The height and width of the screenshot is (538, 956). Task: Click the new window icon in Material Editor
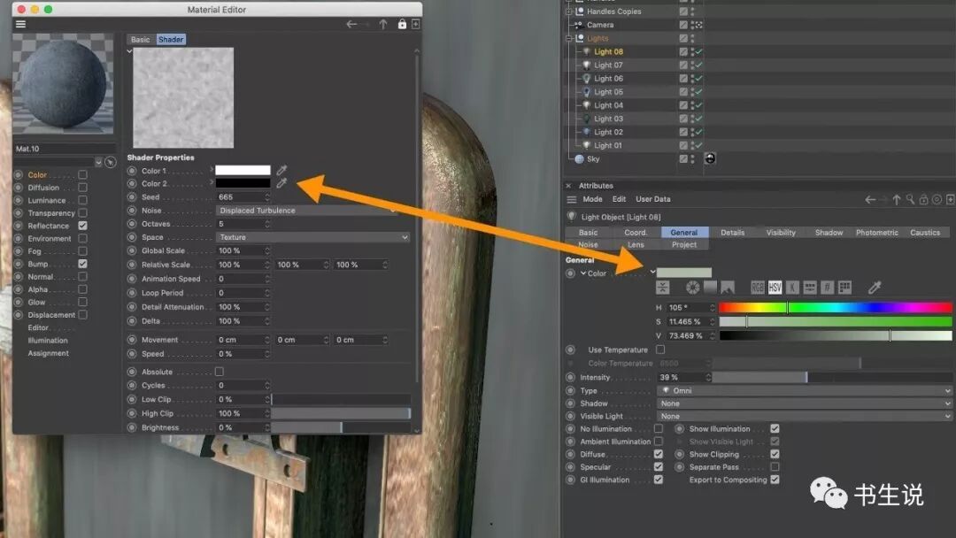[x=416, y=24]
